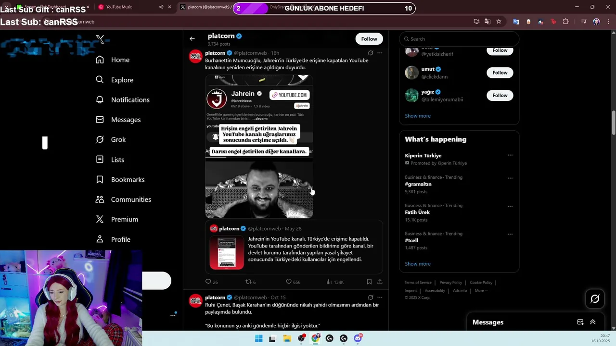Image resolution: width=616 pixels, height=346 pixels.
Task: Open Communities in the sidebar
Action: click(124, 199)
